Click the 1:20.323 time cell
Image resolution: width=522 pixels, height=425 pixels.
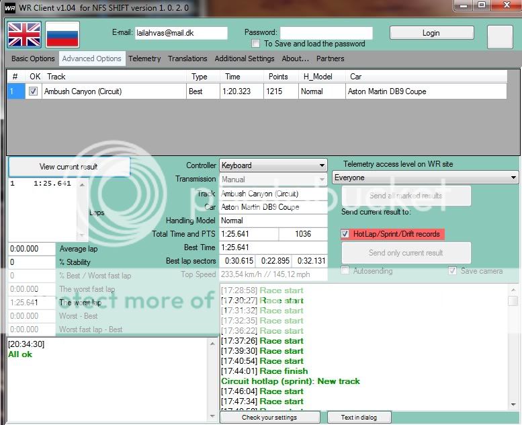(x=242, y=91)
